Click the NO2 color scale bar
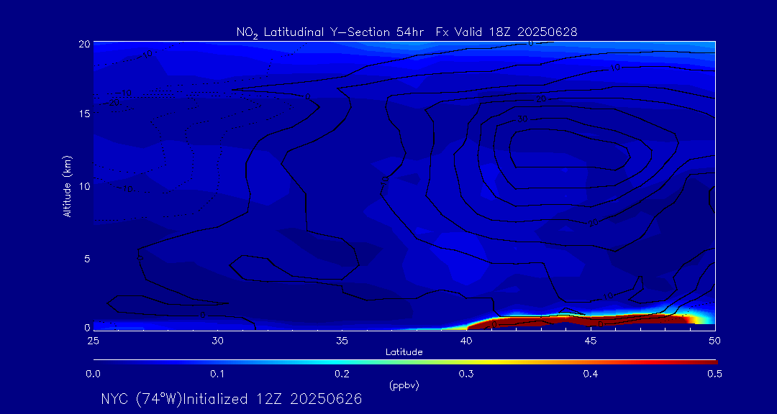 405,362
